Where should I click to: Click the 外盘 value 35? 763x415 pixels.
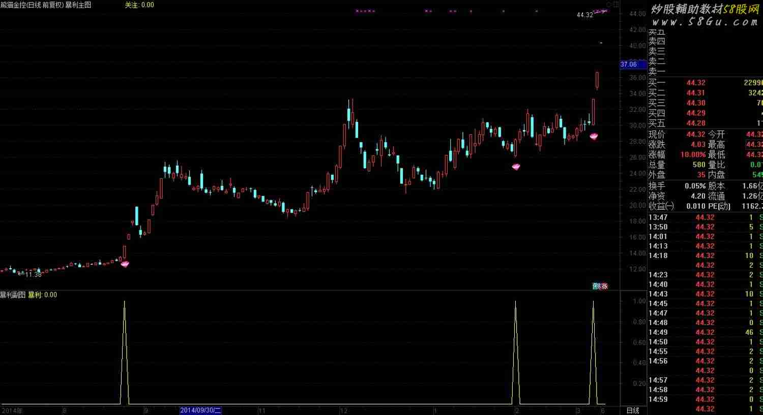(701, 175)
